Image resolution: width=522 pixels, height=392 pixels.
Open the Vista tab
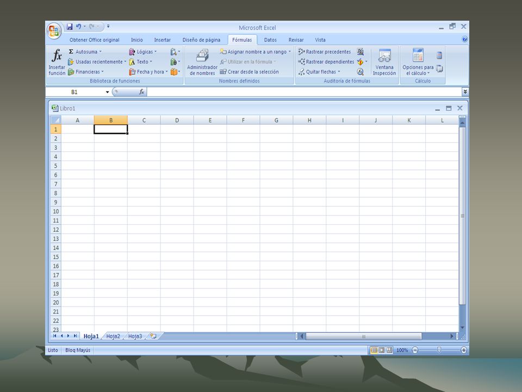click(320, 40)
